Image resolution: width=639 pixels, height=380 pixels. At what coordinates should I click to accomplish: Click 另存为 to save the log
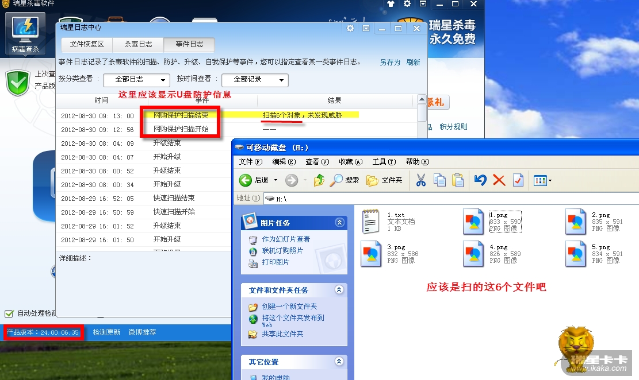390,62
